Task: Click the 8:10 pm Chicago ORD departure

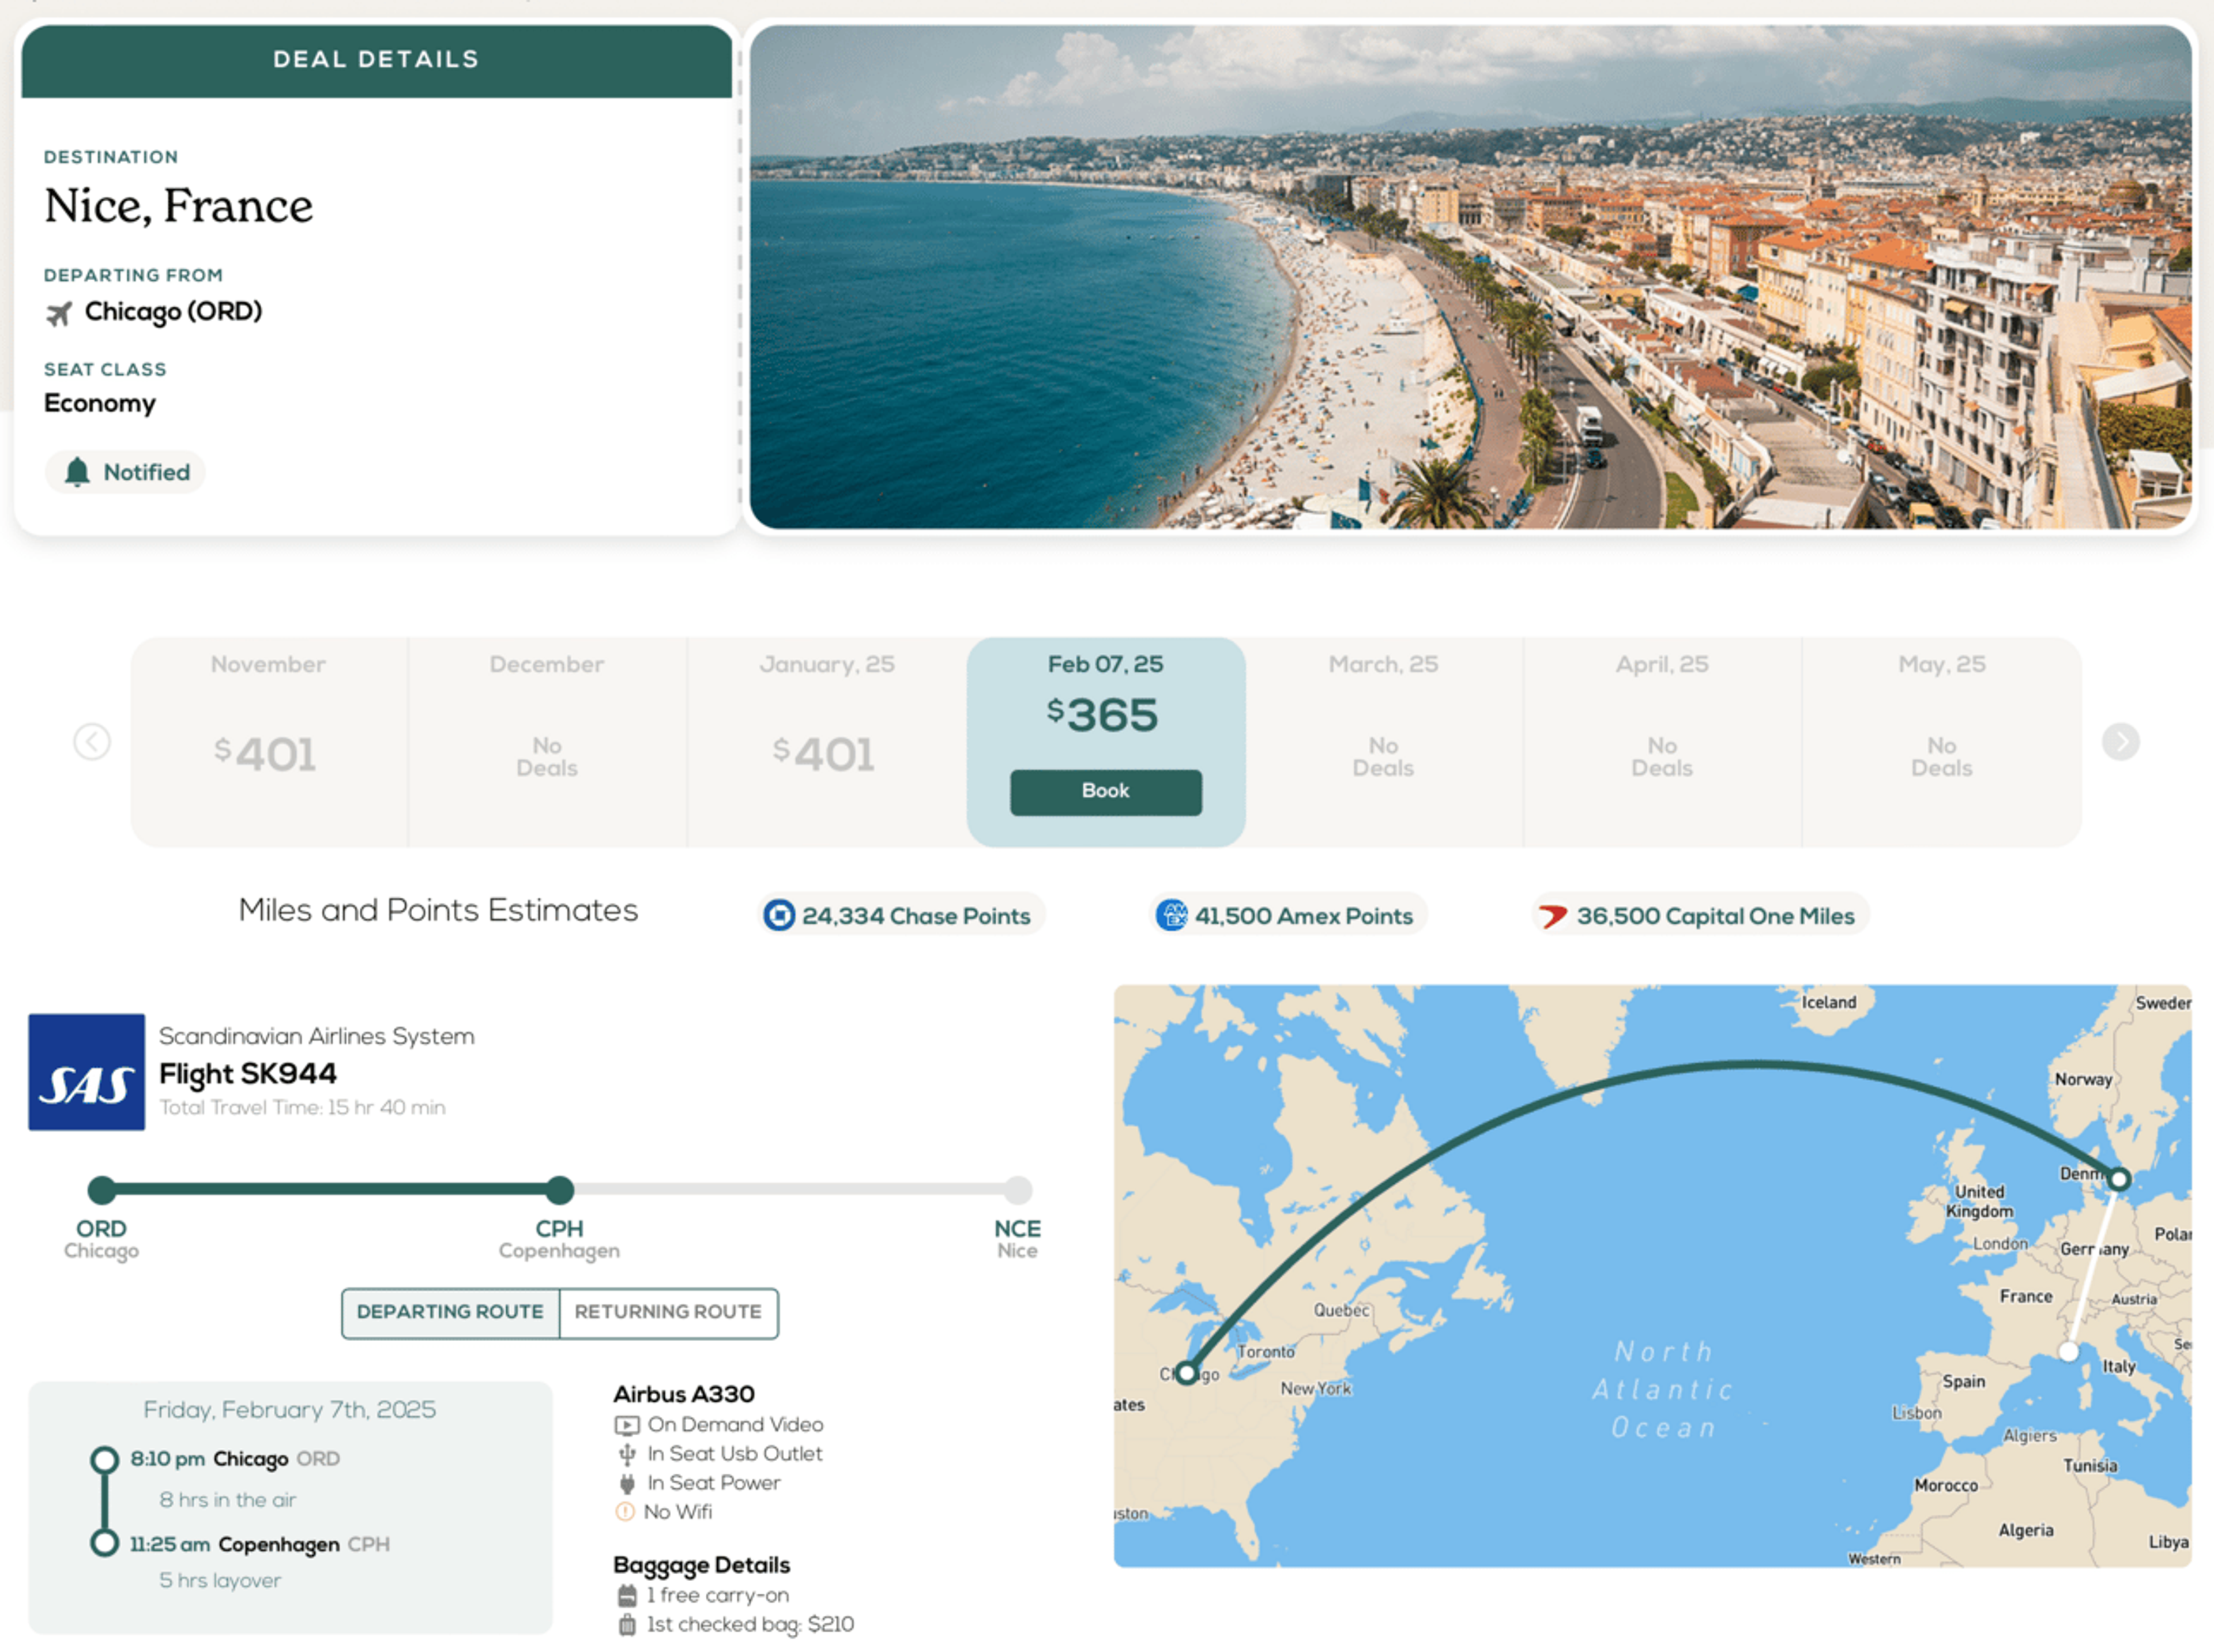Action: (235, 1459)
